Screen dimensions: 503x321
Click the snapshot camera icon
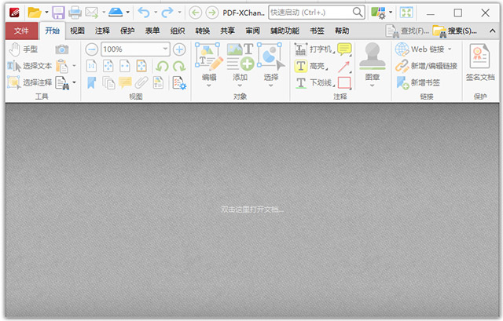61,49
